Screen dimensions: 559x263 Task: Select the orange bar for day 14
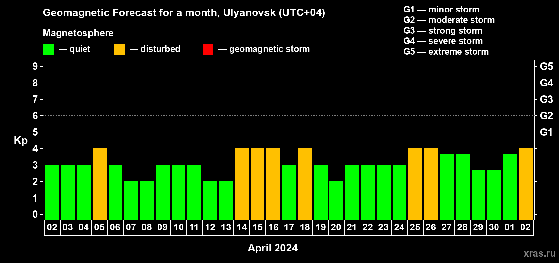pos(242,184)
